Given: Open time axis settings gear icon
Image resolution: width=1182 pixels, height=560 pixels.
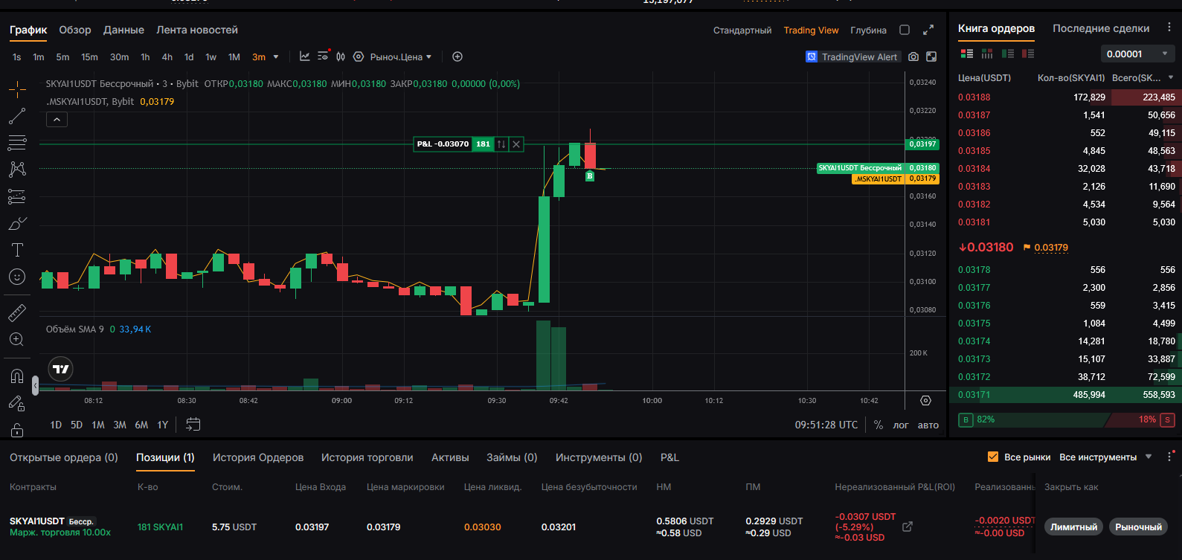Looking at the screenshot, I should (925, 400).
